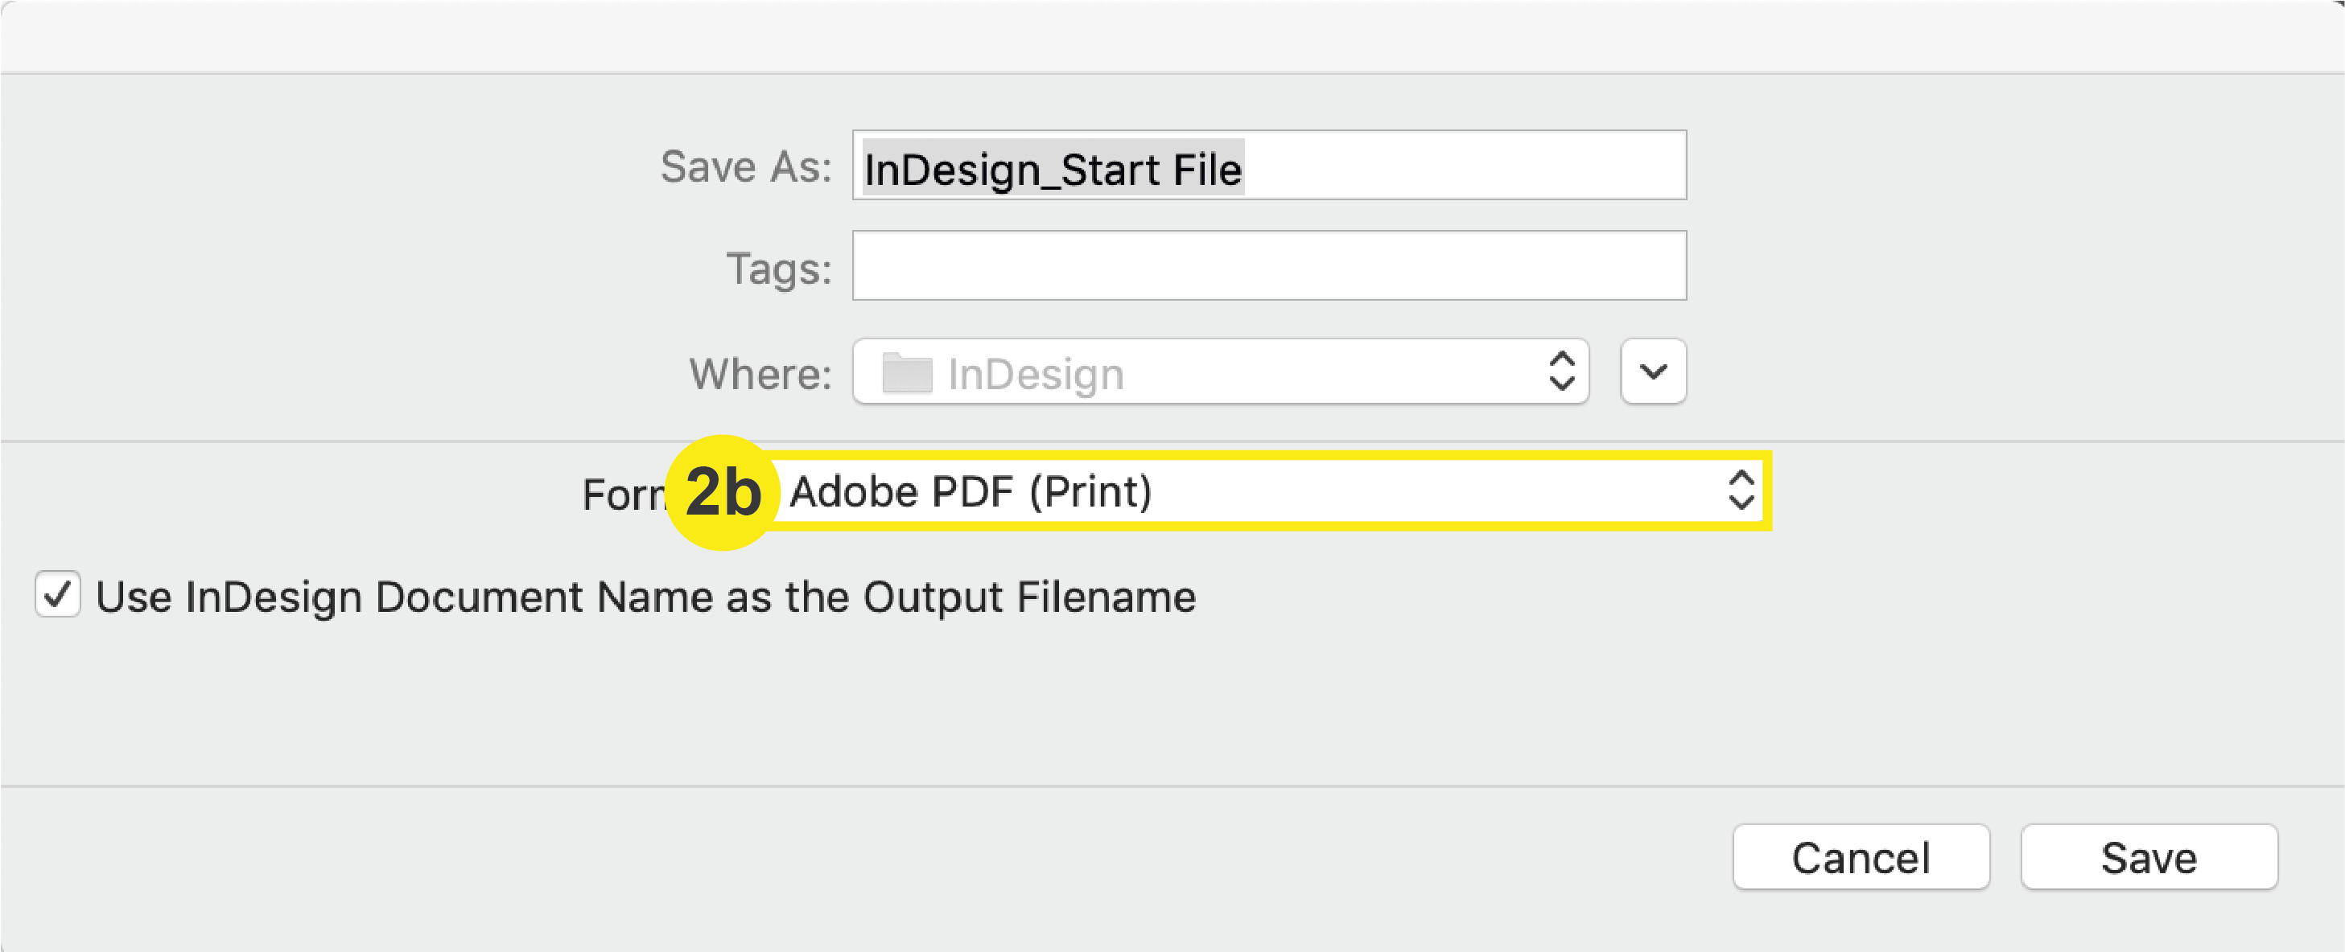
Task: Click the chevron to expand the file browser
Action: pyautogui.click(x=1652, y=371)
